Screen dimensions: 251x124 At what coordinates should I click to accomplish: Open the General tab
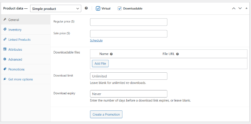(x=26, y=20)
